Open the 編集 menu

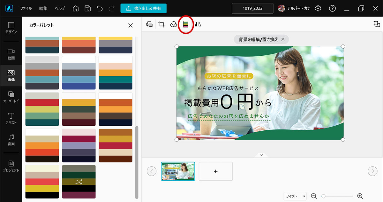click(43, 9)
